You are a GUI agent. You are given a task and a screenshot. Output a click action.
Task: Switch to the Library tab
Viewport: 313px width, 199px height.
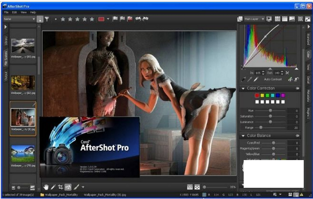click(5, 41)
